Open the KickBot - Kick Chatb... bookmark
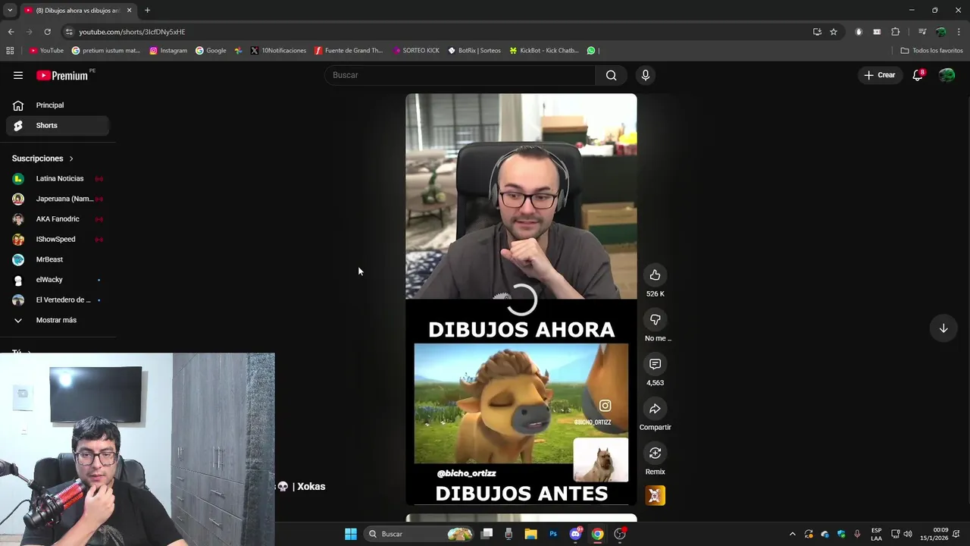The height and width of the screenshot is (546, 970). (544, 51)
